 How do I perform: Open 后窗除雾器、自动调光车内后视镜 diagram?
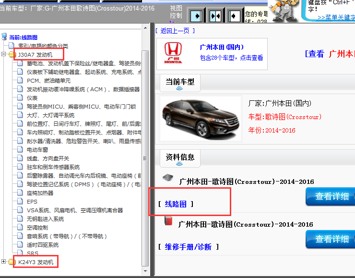[x=84, y=176]
